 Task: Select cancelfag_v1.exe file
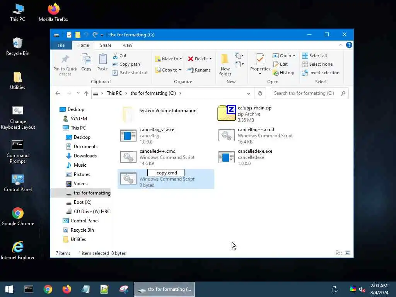(166, 136)
